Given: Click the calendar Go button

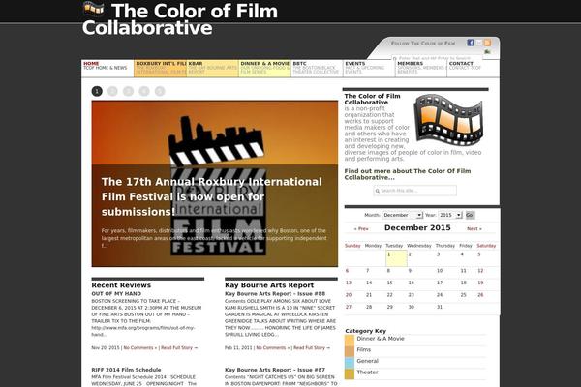Looking at the screenshot, I should (x=470, y=215).
